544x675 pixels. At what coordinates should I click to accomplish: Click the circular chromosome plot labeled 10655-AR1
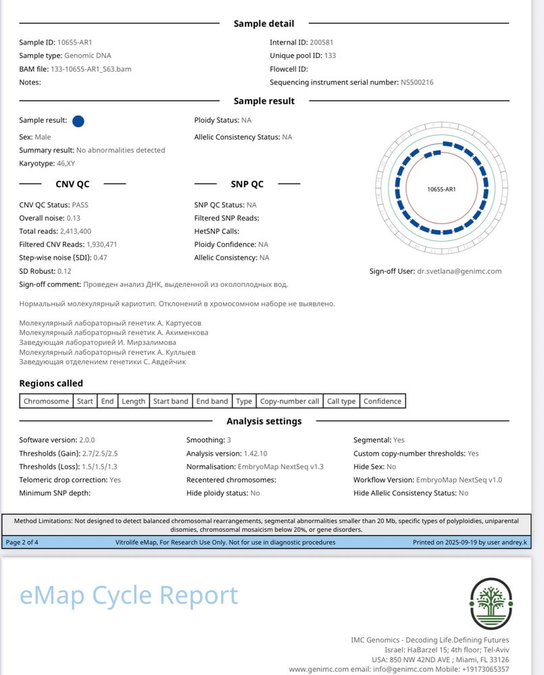pos(441,190)
